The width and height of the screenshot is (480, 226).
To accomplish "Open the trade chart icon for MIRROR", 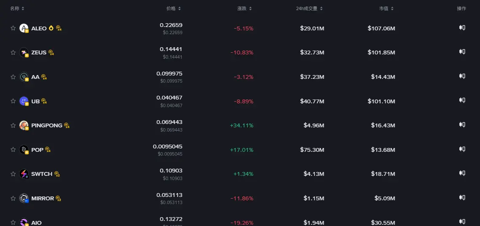I will [462, 198].
